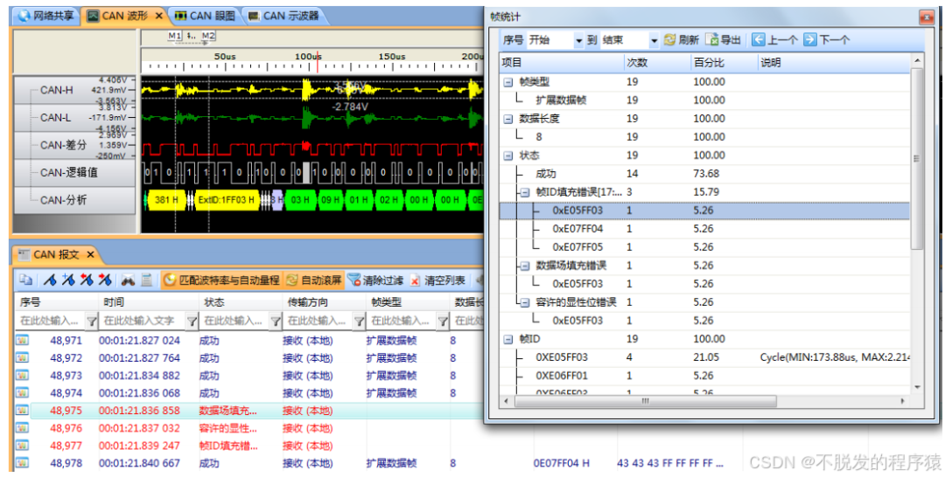Click the filter funnel icon for 序号 column
Viewport: 945px width, 477px height.
[x=92, y=321]
